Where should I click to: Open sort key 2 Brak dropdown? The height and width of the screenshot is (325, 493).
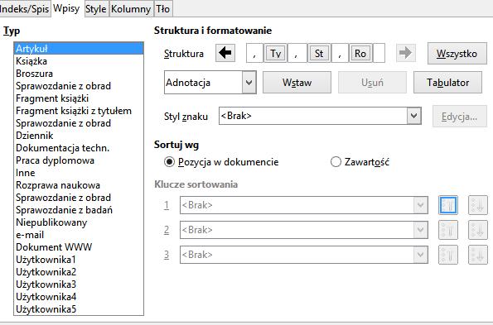[421, 230]
